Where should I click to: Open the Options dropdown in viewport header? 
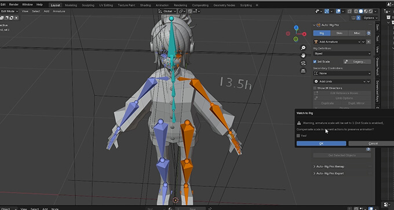(x=370, y=18)
